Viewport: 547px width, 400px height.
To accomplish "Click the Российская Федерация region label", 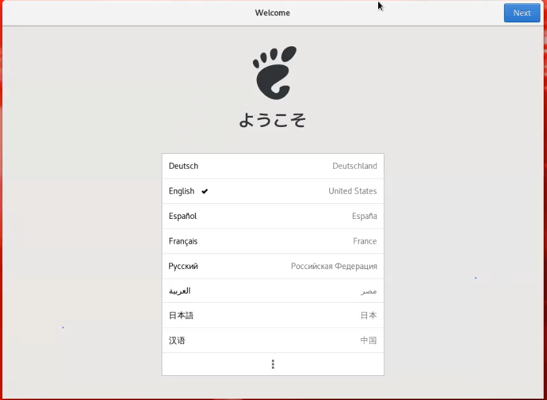I will tap(334, 266).
